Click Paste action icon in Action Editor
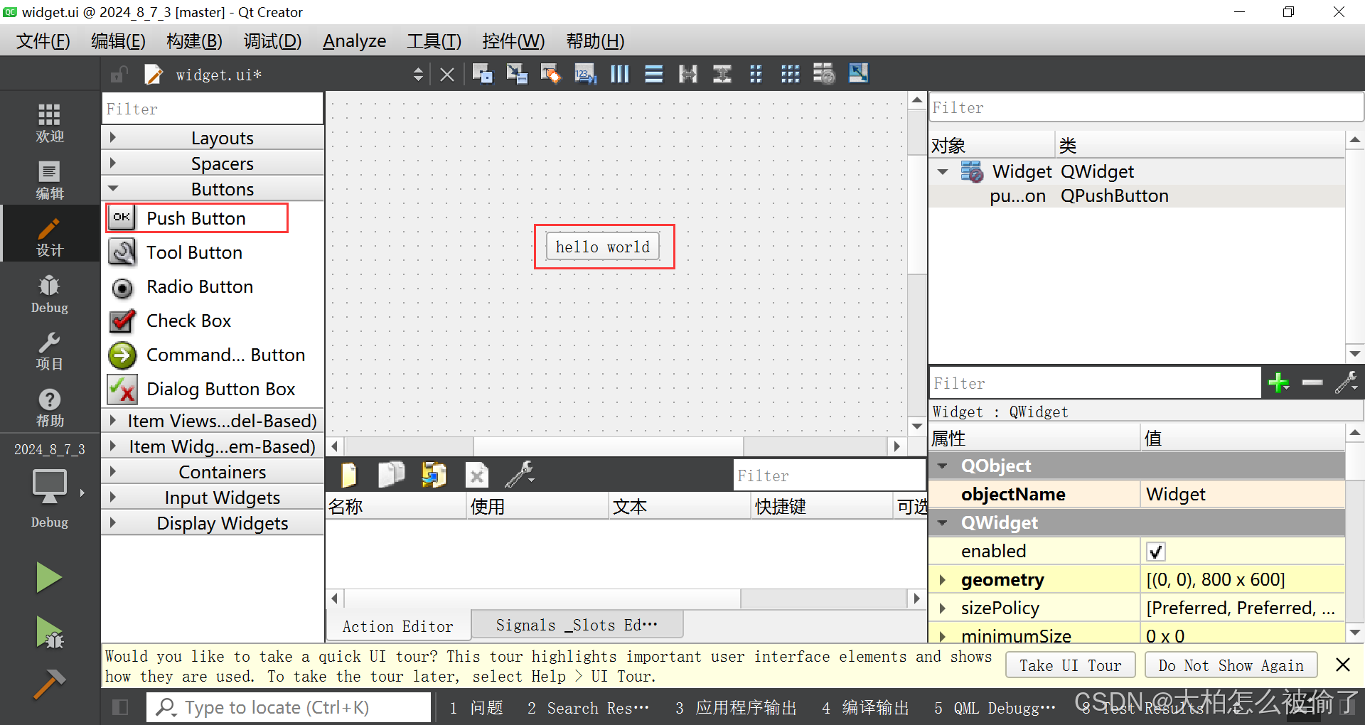The height and width of the screenshot is (725, 1365). click(434, 474)
